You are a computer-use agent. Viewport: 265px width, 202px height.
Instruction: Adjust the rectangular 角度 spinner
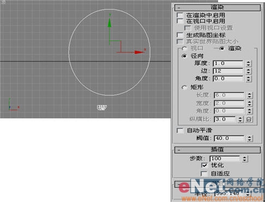coord(249,111)
